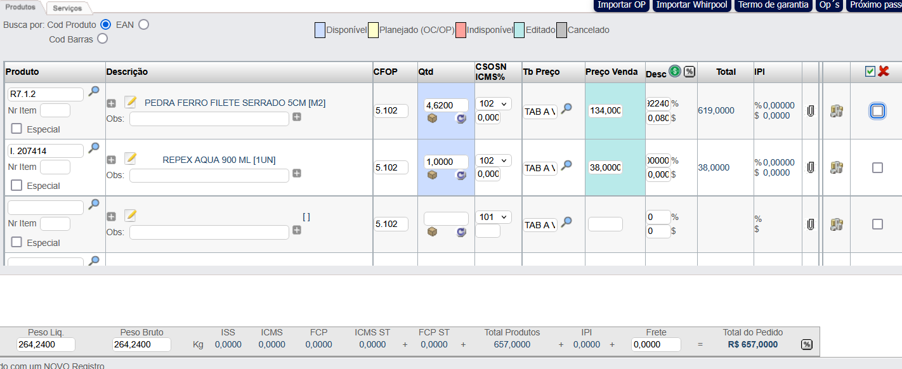Screen dimensions: 902x369
Task: Select the EAN search radio button
Action: click(x=144, y=25)
